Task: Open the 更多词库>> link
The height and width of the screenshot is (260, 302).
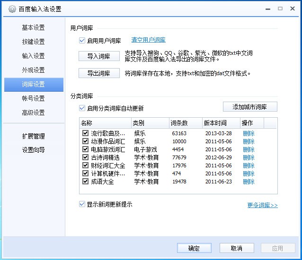Action: tap(262, 205)
